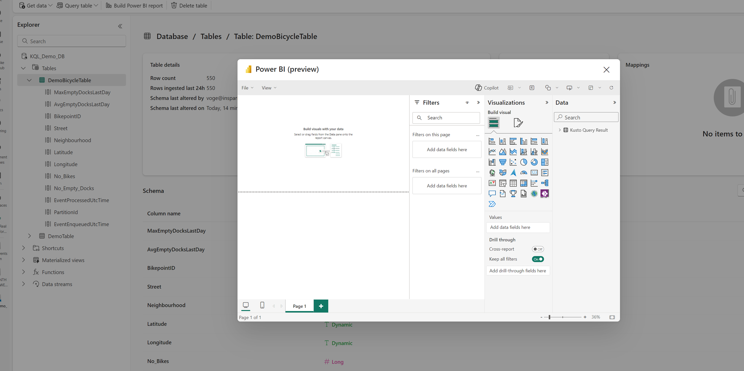The height and width of the screenshot is (371, 744).
Task: Close the Power BI preview dialog
Action: pyautogui.click(x=606, y=70)
